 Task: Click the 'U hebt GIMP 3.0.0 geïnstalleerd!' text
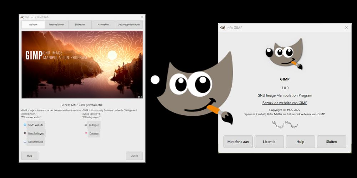point(82,105)
